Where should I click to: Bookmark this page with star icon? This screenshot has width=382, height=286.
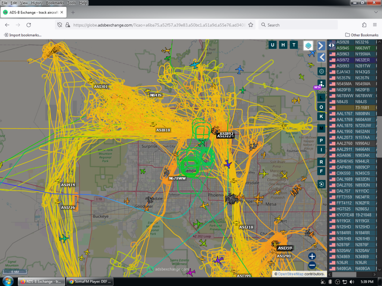pyautogui.click(x=251, y=25)
